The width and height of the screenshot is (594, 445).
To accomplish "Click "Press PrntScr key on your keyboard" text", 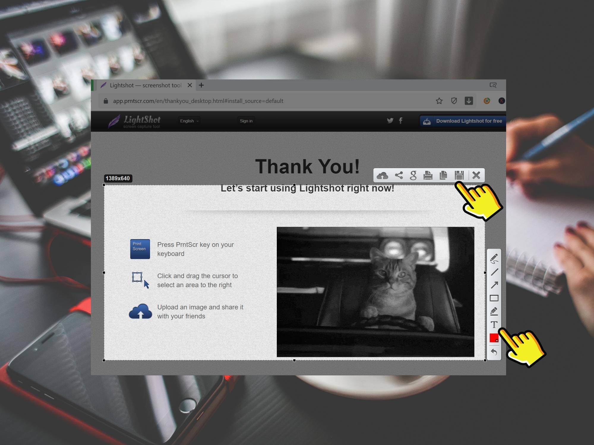I will pos(195,249).
